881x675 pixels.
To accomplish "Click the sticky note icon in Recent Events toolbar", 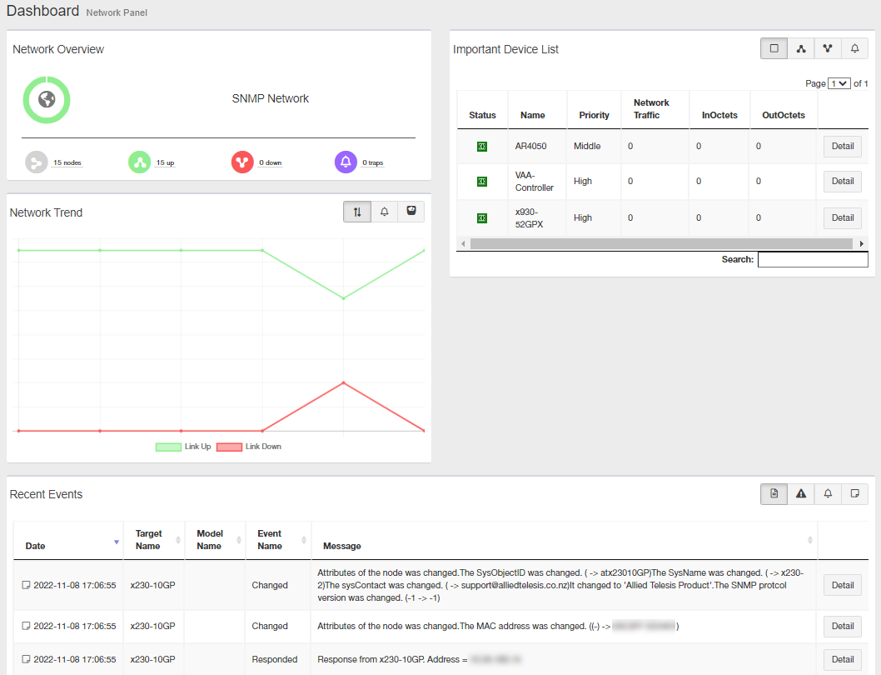I will click(x=854, y=494).
